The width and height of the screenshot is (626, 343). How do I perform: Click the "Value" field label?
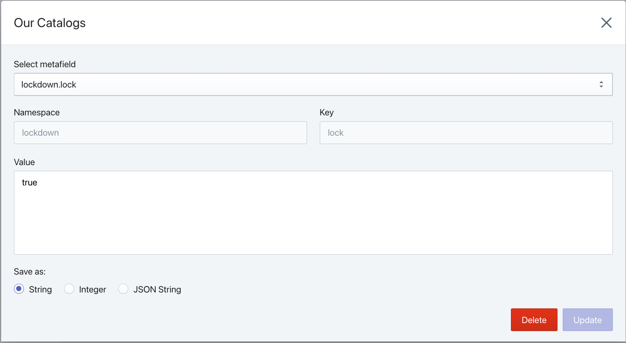tap(24, 162)
